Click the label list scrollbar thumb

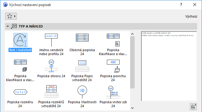132,62
